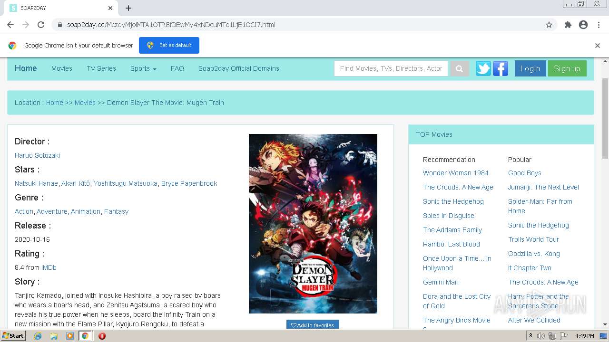Image resolution: width=609 pixels, height=342 pixels.
Task: Open Jumanji: The Next Level
Action: (x=543, y=187)
